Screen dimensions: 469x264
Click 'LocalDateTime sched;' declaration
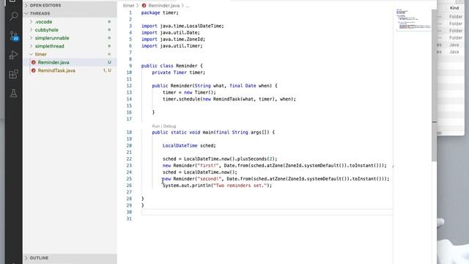(189, 145)
